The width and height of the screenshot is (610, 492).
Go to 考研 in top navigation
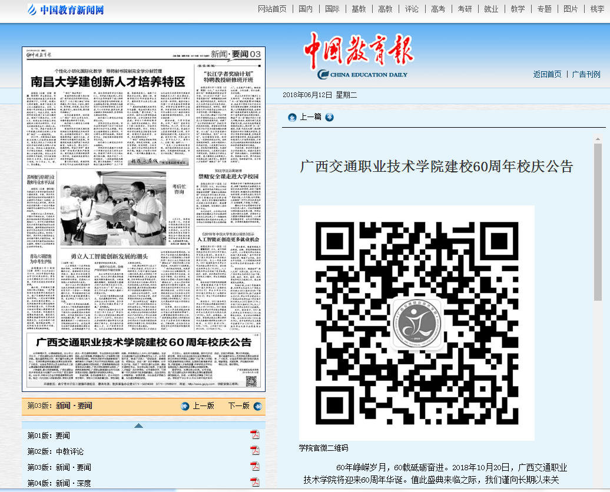point(465,9)
